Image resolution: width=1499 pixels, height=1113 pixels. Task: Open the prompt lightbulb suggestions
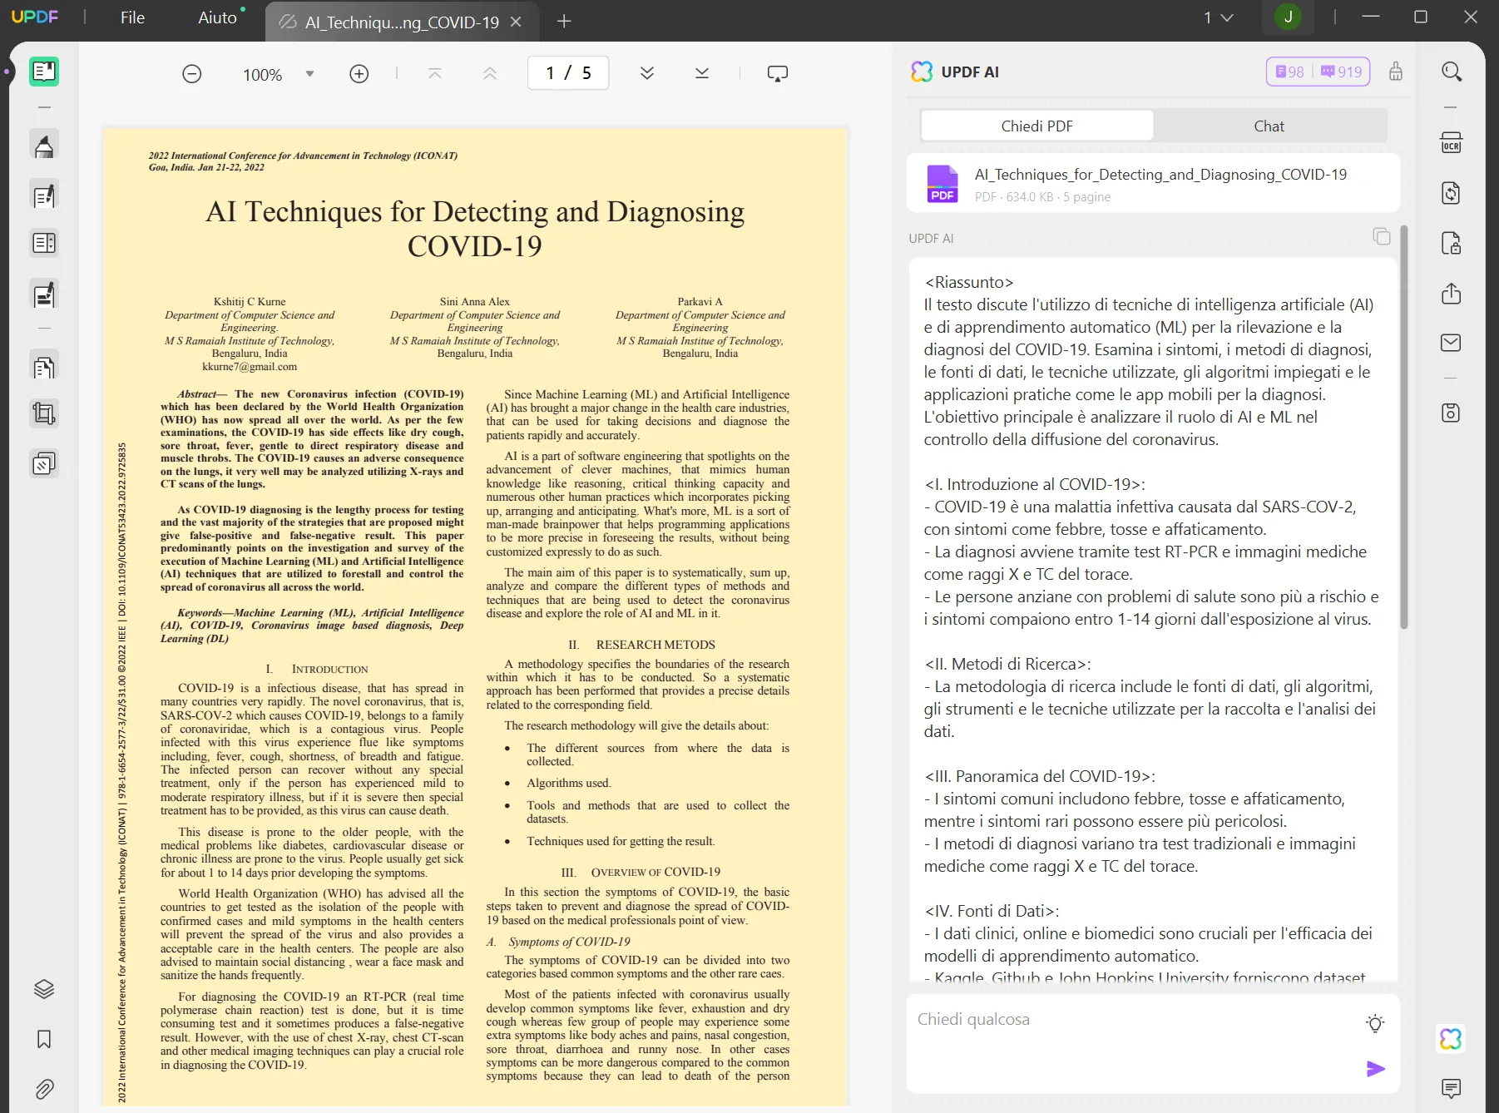(x=1375, y=1023)
